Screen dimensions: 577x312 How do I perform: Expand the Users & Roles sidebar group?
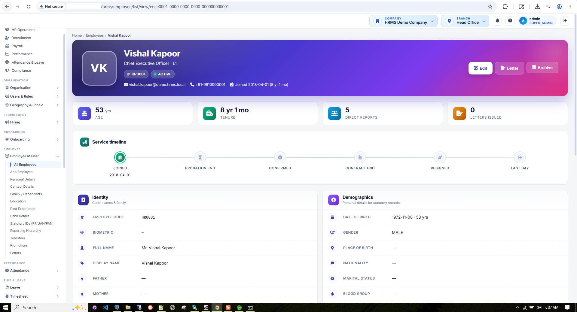click(32, 96)
